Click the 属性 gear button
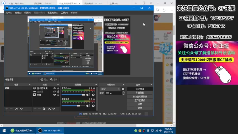 coord(44,80)
